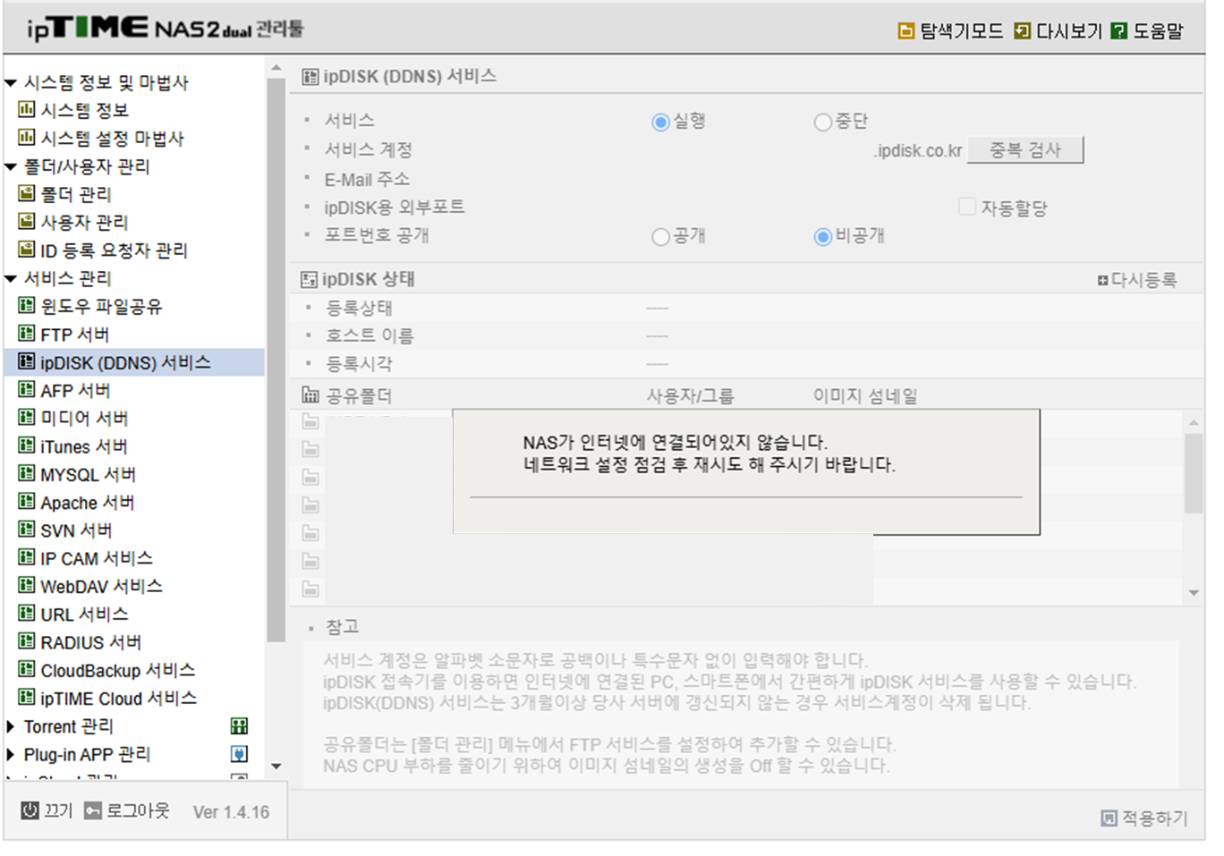Screen dimensions: 1224x856
Task: Open 폴더 관리 menu item
Action: click(x=76, y=194)
